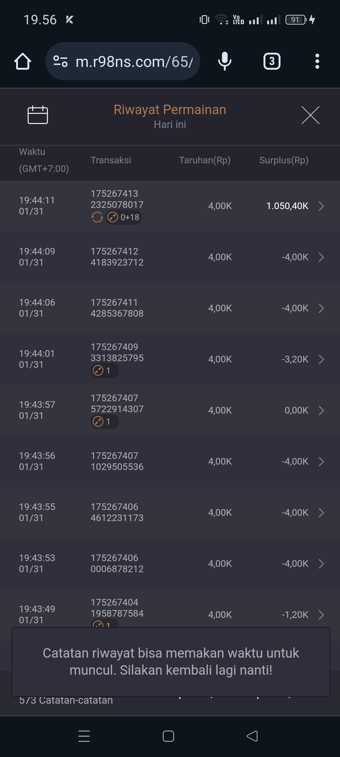Expand the -3,20K surplus row chevron

coord(321,359)
